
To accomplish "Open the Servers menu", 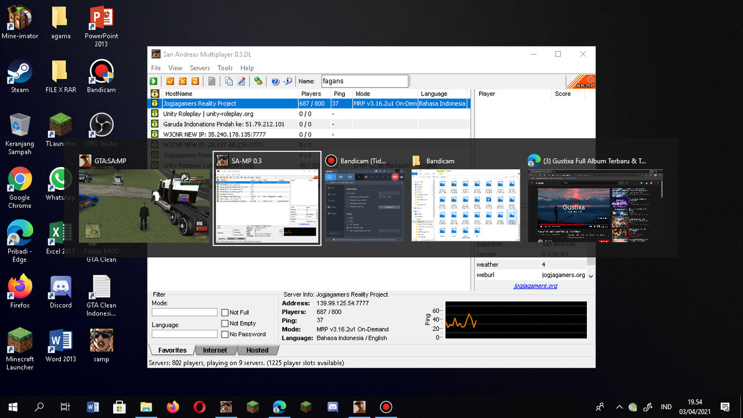I will (200, 68).
